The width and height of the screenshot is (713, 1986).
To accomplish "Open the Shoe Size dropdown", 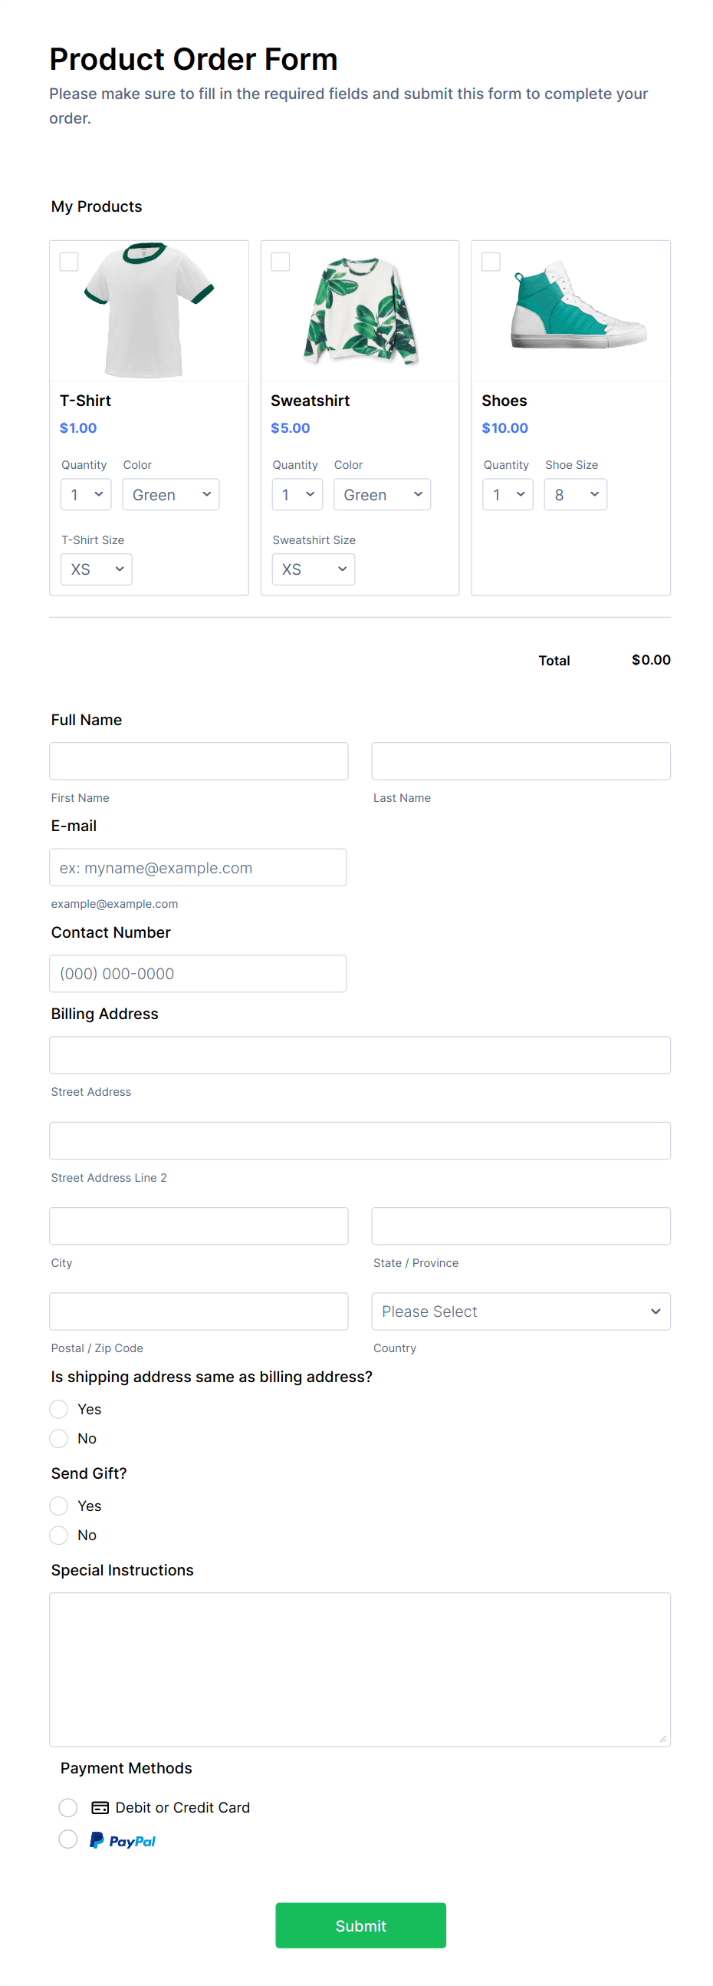I will (x=575, y=494).
